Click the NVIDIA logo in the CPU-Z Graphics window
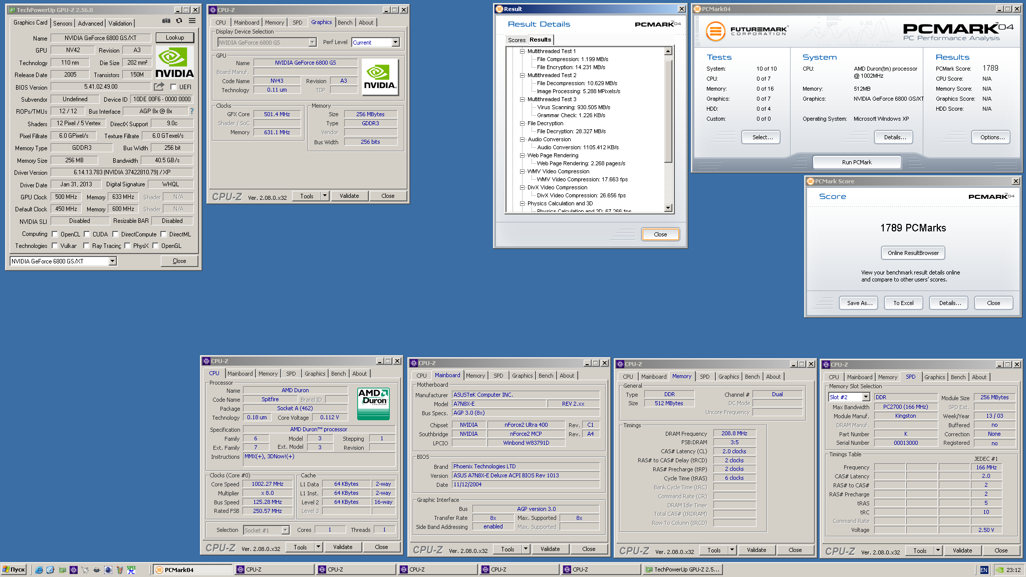 pos(380,77)
